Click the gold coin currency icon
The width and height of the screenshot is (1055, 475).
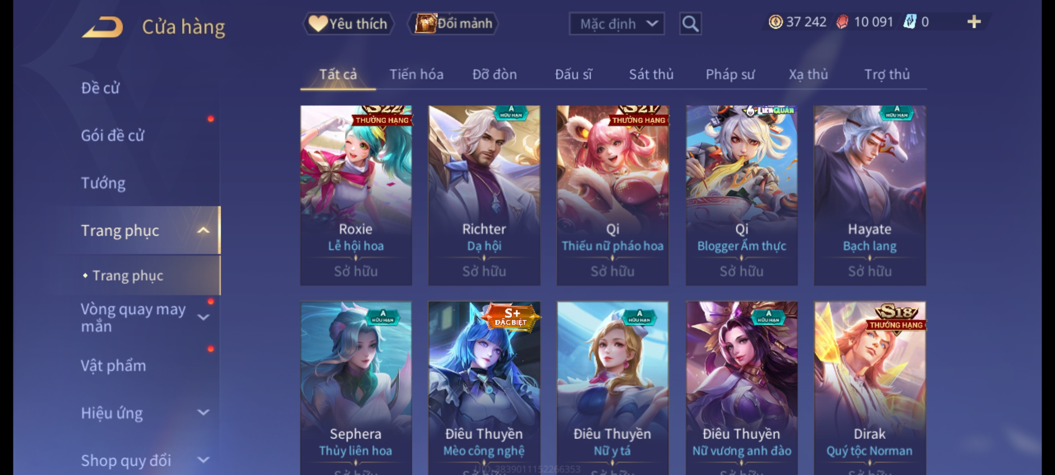click(x=775, y=22)
